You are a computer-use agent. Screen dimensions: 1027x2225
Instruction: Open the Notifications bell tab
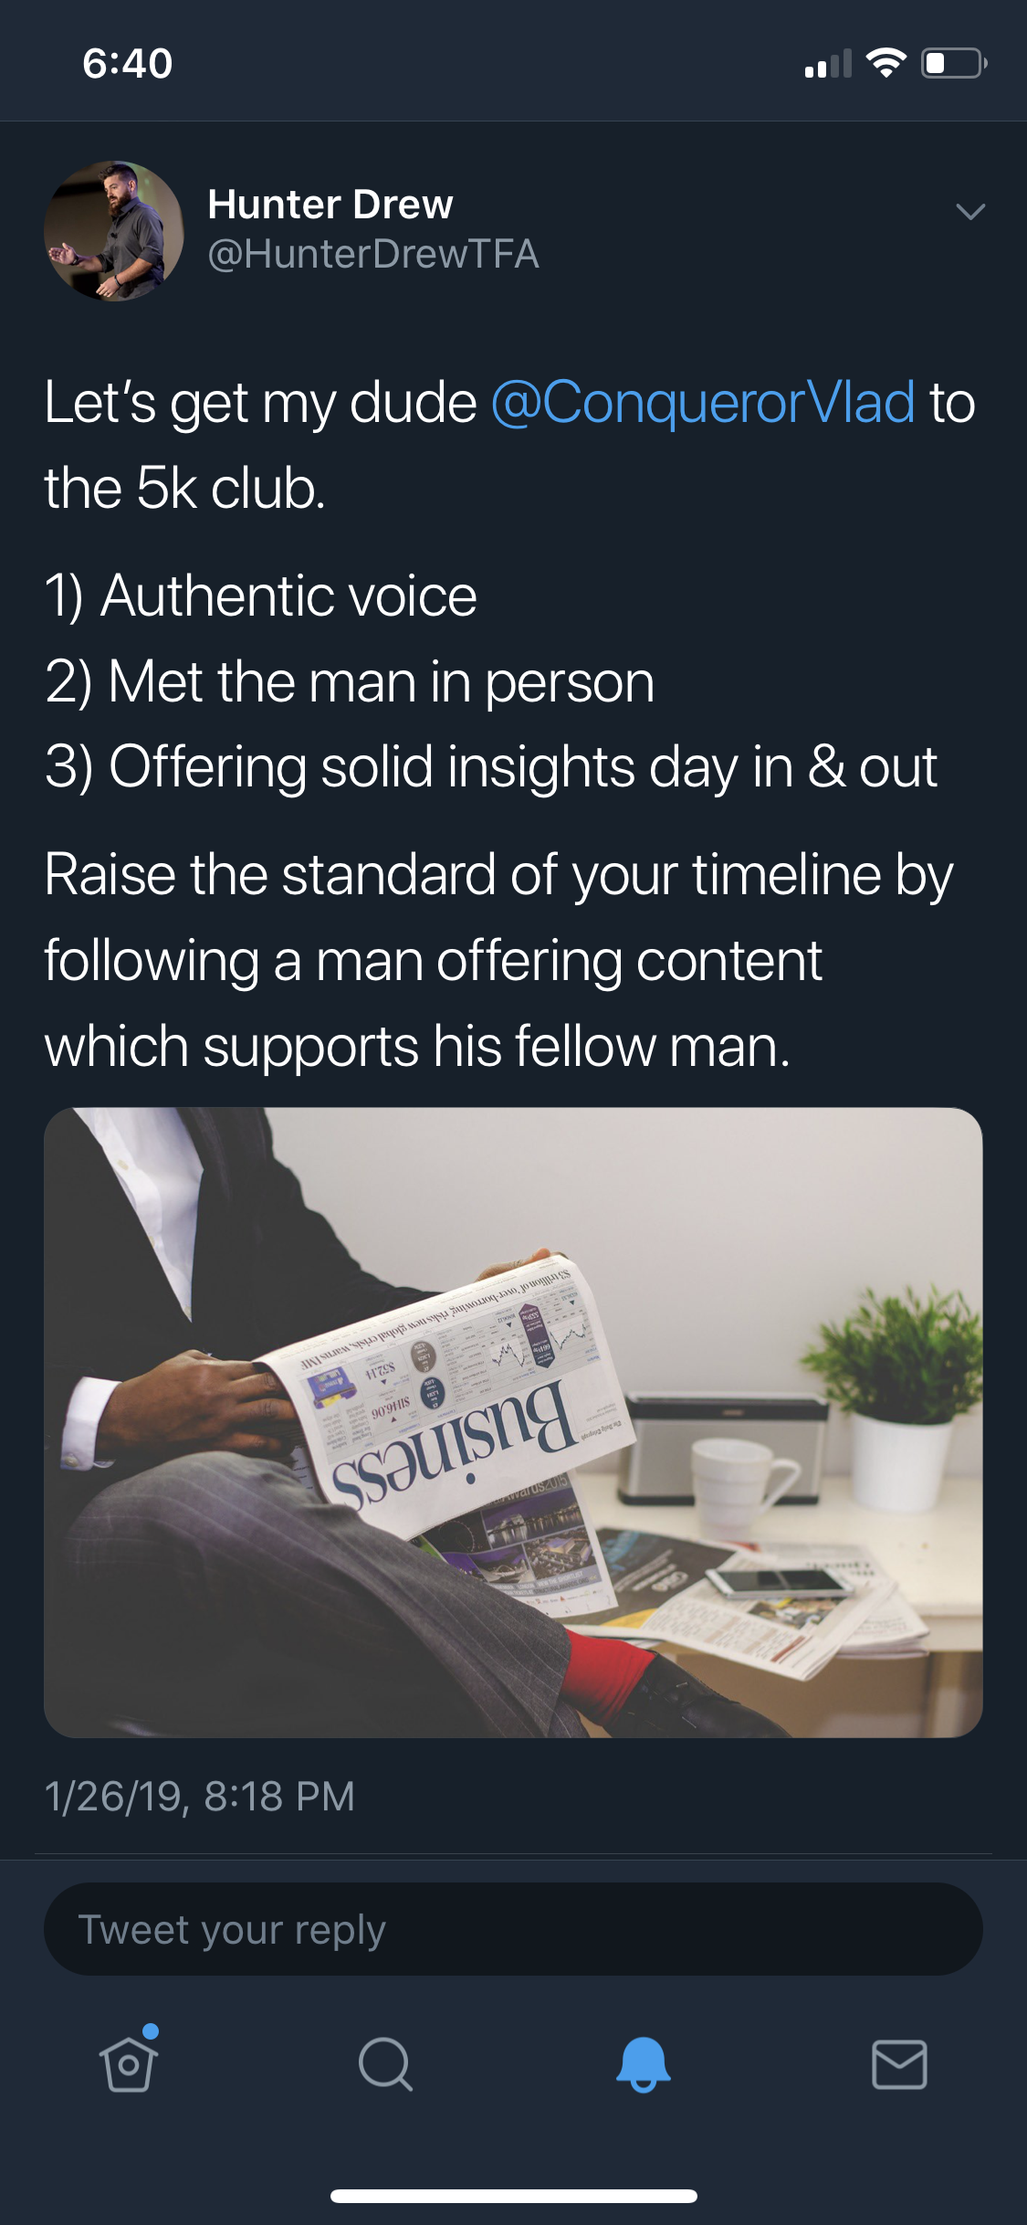[x=643, y=2064]
